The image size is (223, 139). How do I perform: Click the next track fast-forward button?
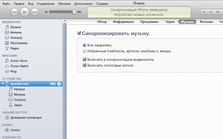point(35,12)
